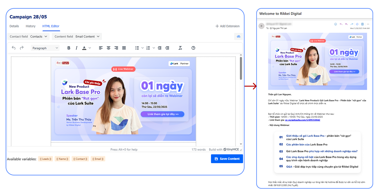The height and width of the screenshot is (193, 379).
Task: Toggle bold formatting
Action: coord(69,48)
